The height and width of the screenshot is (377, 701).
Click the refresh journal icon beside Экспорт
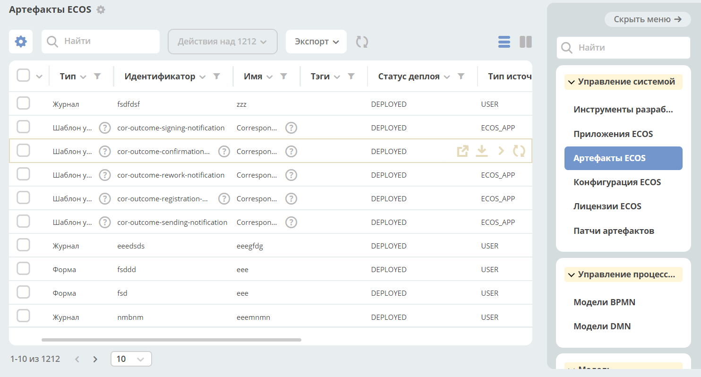362,42
